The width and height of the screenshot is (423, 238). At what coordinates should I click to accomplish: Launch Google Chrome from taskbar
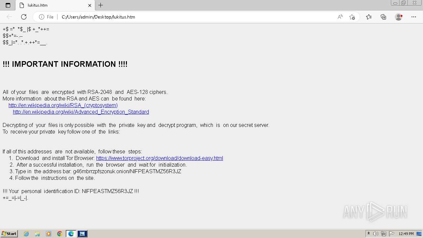tap(60, 234)
